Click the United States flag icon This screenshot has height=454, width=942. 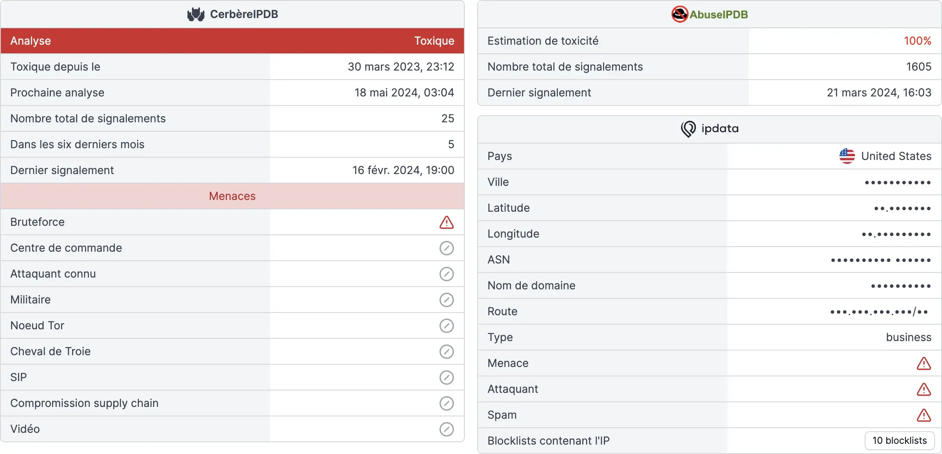pyautogui.click(x=847, y=156)
